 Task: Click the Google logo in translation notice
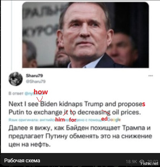(x=114, y=120)
